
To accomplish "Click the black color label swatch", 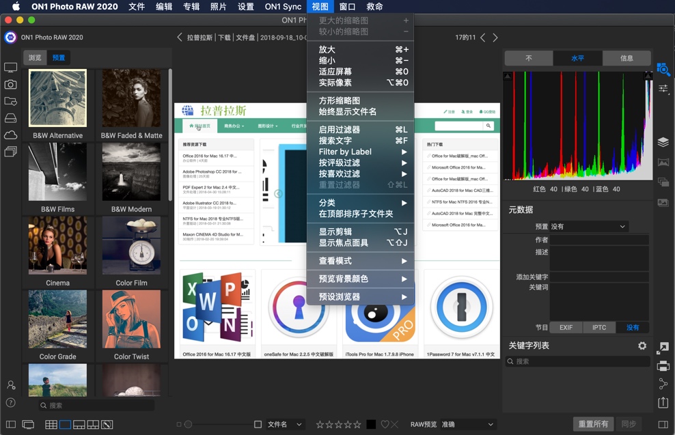I will (x=371, y=425).
